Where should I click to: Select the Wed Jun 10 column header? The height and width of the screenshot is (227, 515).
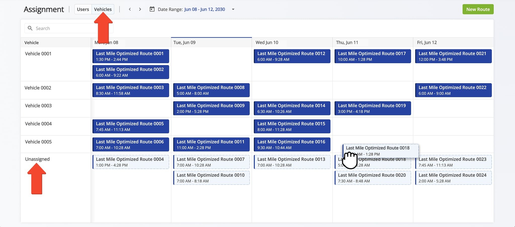click(x=292, y=42)
